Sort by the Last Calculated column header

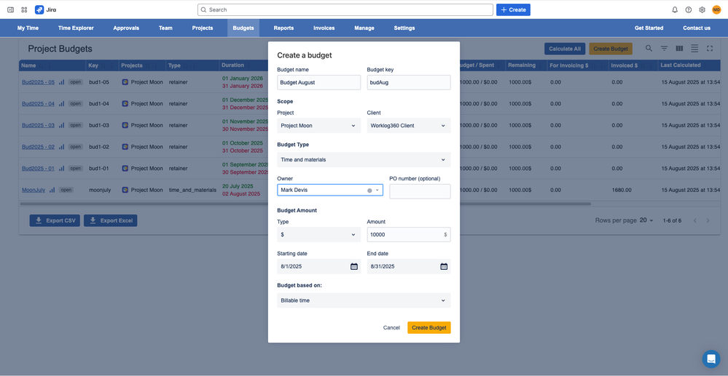pos(680,65)
